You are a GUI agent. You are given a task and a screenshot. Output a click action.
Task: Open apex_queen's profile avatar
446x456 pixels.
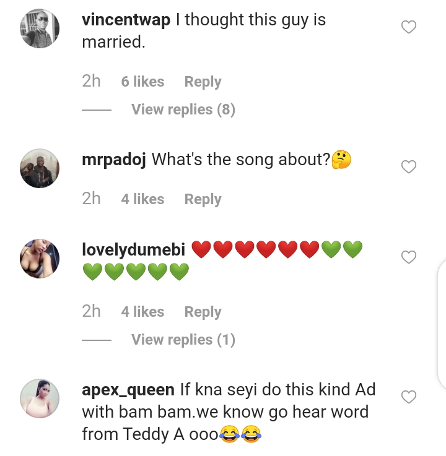(x=40, y=398)
